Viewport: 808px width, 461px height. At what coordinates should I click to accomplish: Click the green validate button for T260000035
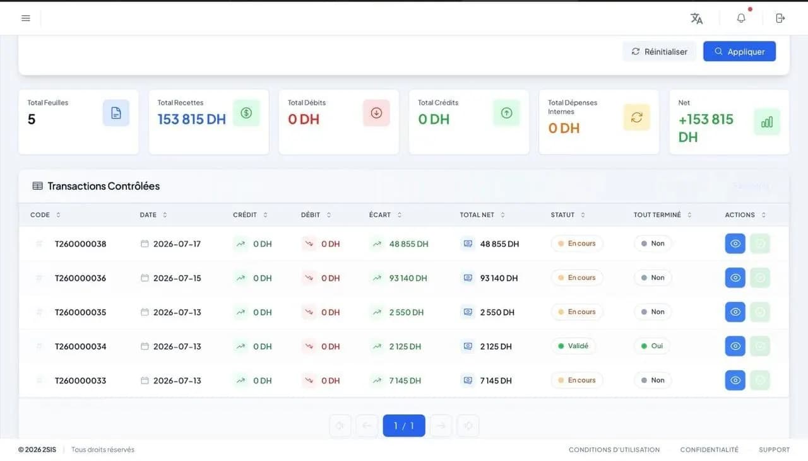tap(760, 312)
